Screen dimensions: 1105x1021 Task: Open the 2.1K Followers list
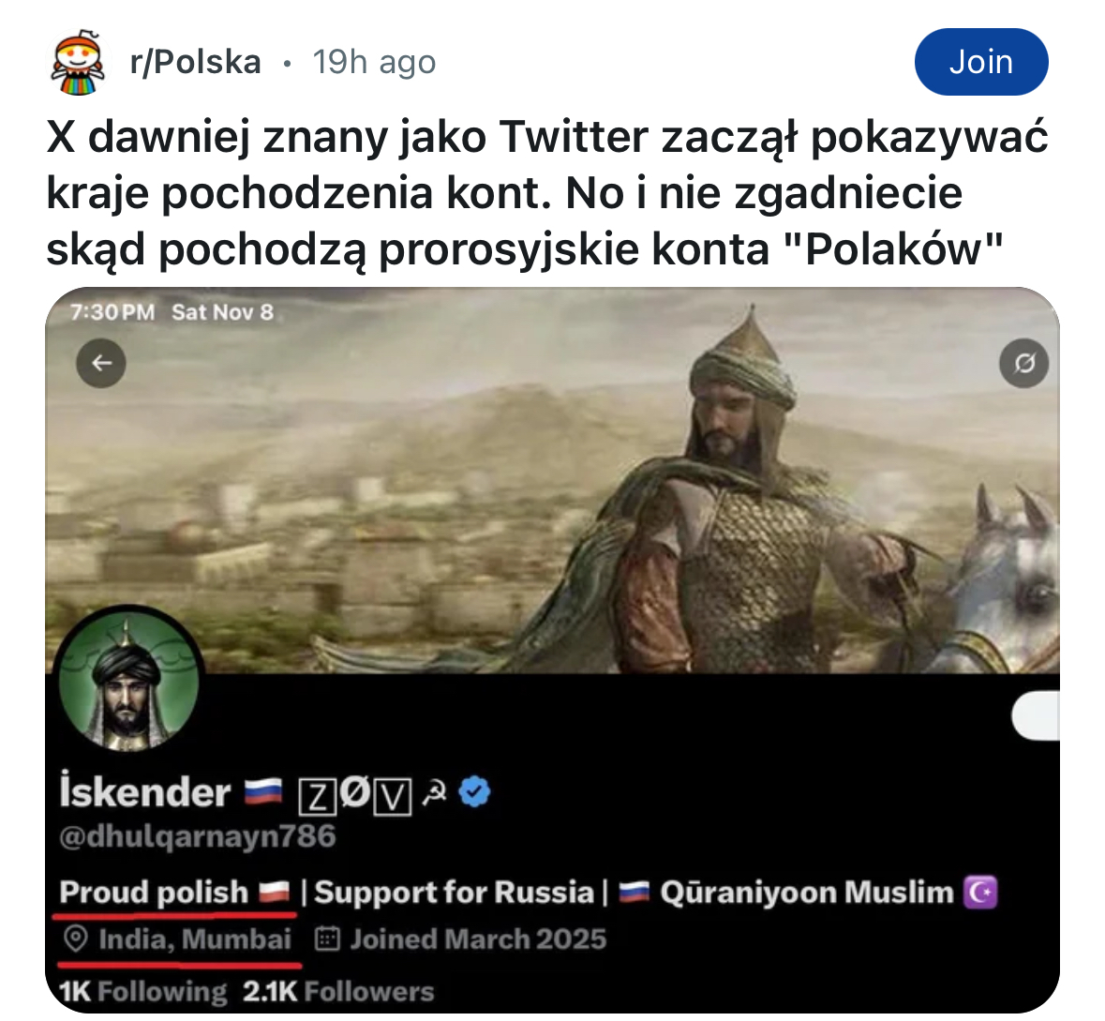click(338, 992)
